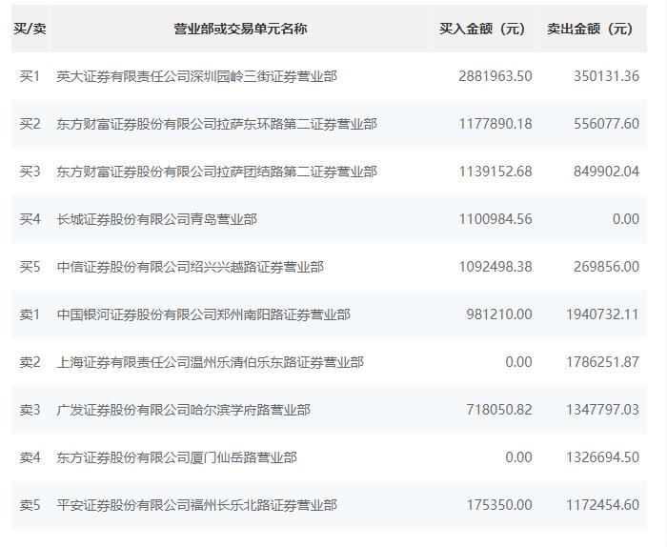This screenshot has height=547, width=667.
Task: Select the 卖3 row label
Action: 30,410
